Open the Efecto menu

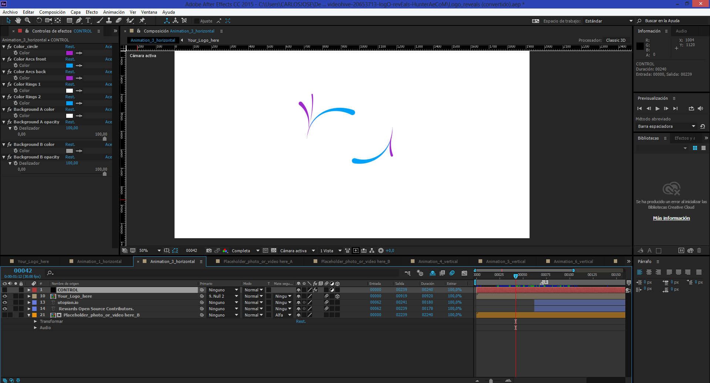click(x=92, y=12)
